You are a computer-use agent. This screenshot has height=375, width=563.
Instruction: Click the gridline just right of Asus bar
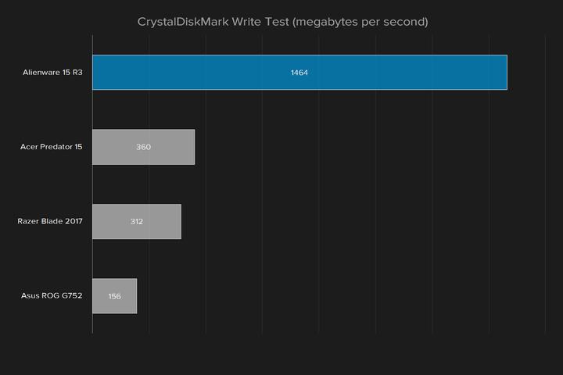coord(149,296)
